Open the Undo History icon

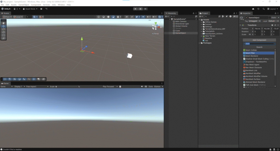258,9
